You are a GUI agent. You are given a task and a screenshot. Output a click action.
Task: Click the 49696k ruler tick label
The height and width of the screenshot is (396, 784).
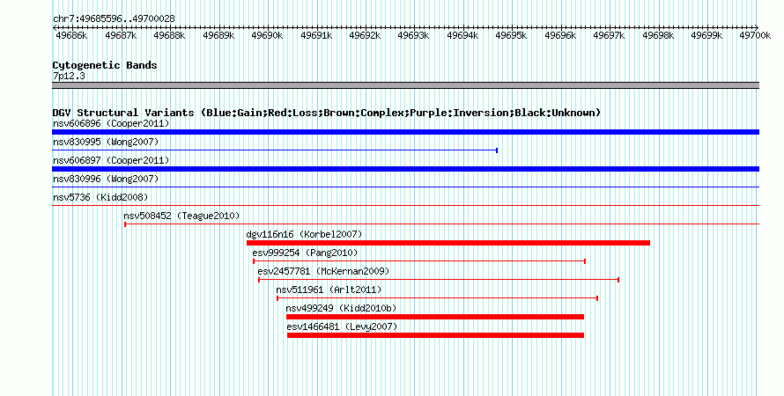[560, 35]
